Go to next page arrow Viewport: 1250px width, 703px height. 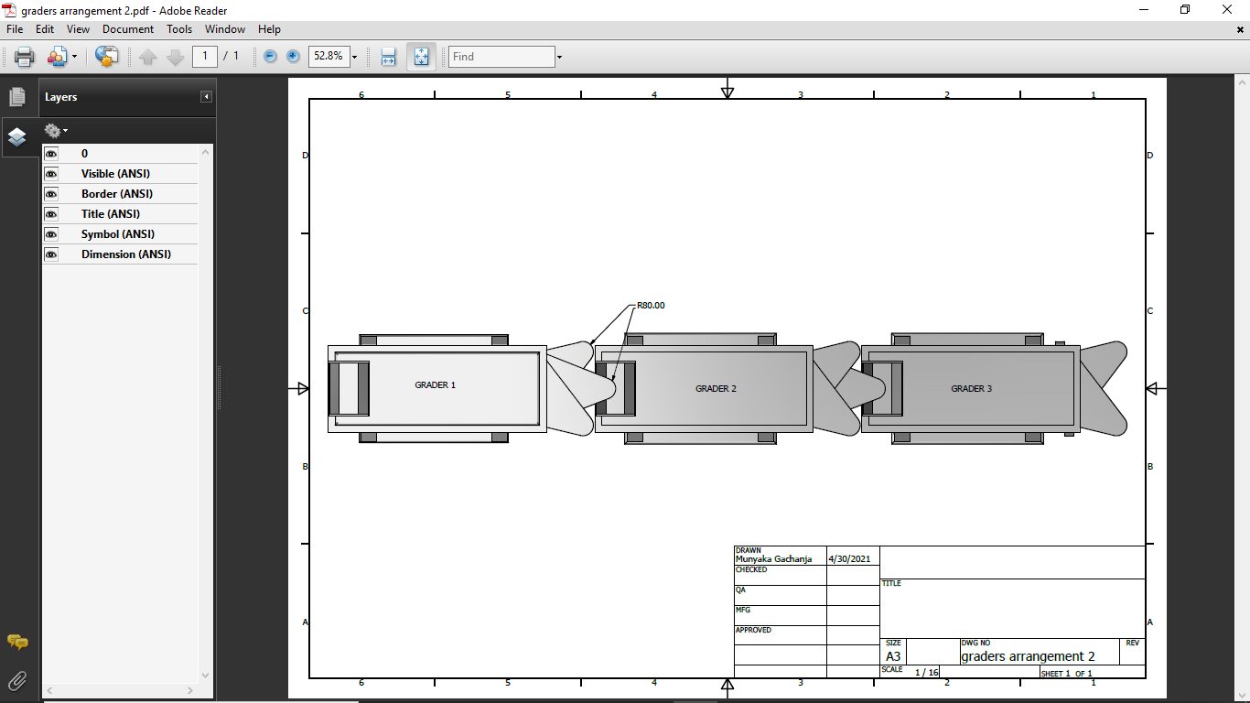tap(176, 57)
